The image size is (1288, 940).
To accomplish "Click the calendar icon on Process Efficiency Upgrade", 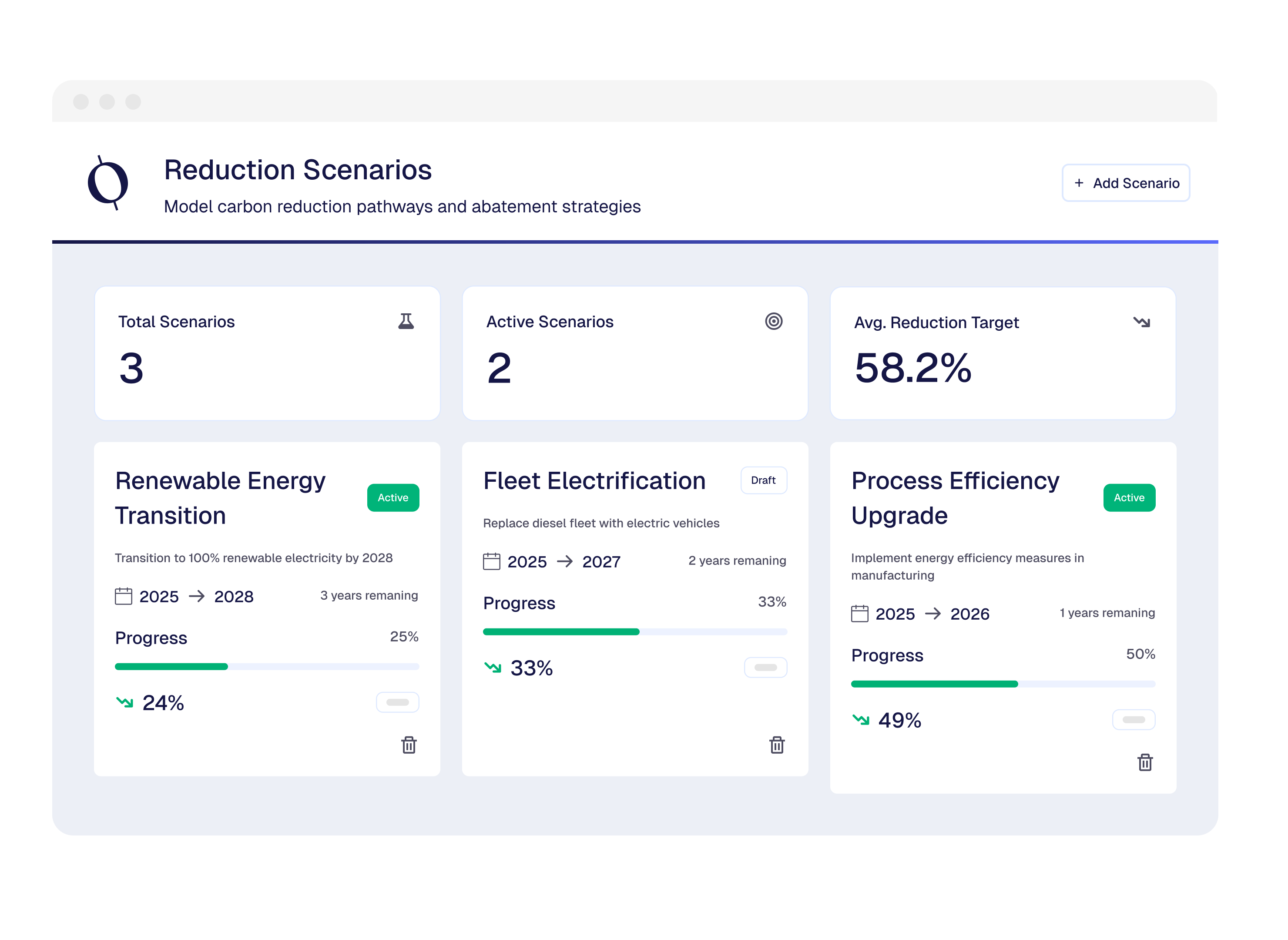I will pos(860,614).
